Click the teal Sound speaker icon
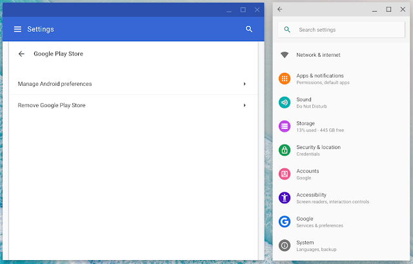The width and height of the screenshot is (413, 264). click(x=285, y=103)
